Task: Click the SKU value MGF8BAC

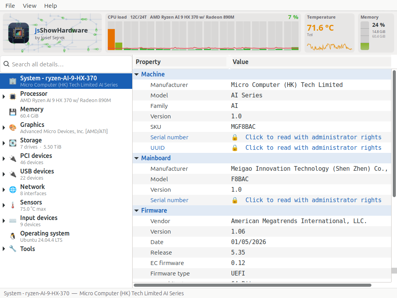Action: (243, 127)
